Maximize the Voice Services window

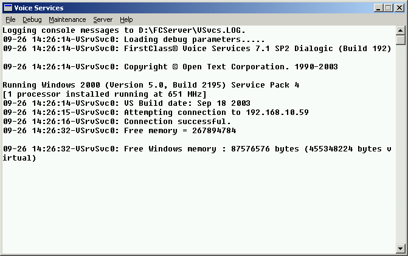click(387, 8)
